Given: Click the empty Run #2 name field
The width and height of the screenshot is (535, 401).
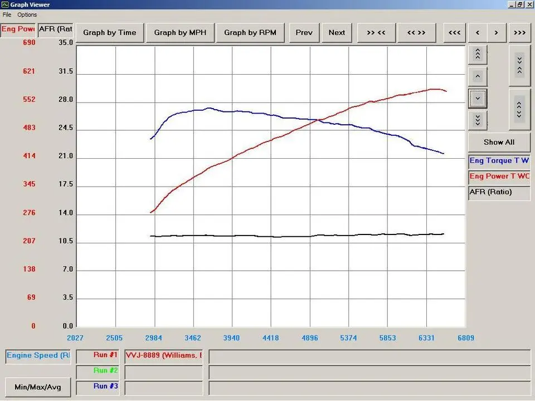Looking at the screenshot, I should tap(164, 371).
